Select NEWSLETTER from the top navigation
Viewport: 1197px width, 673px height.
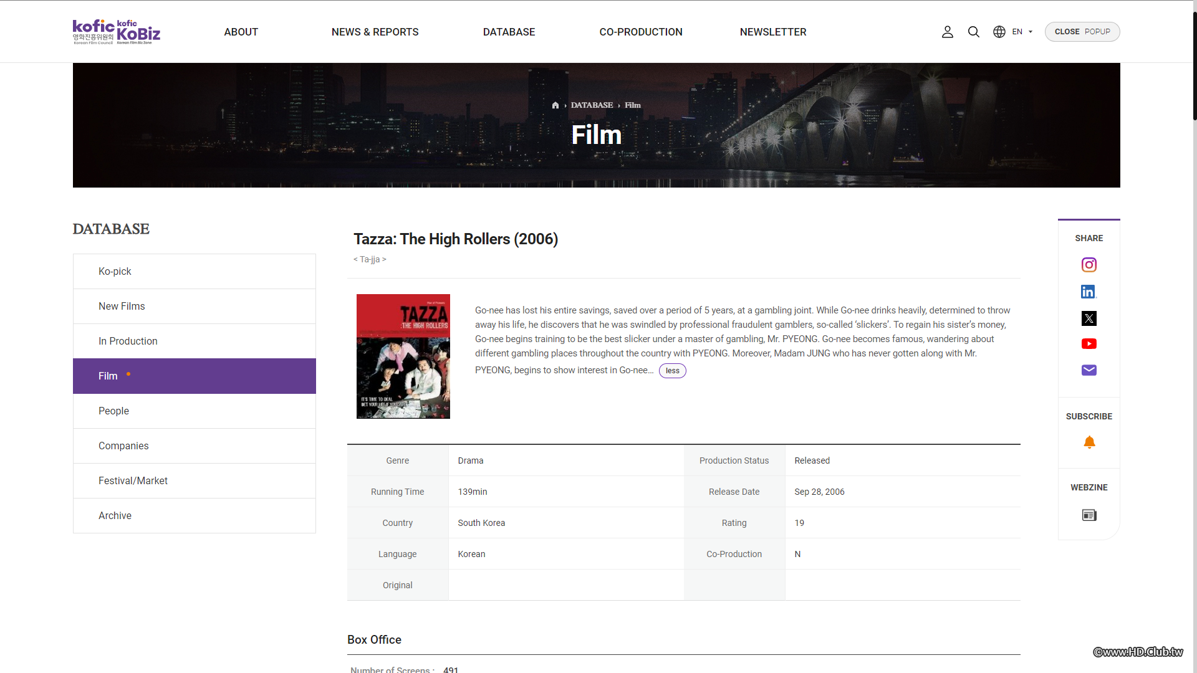[772, 32]
